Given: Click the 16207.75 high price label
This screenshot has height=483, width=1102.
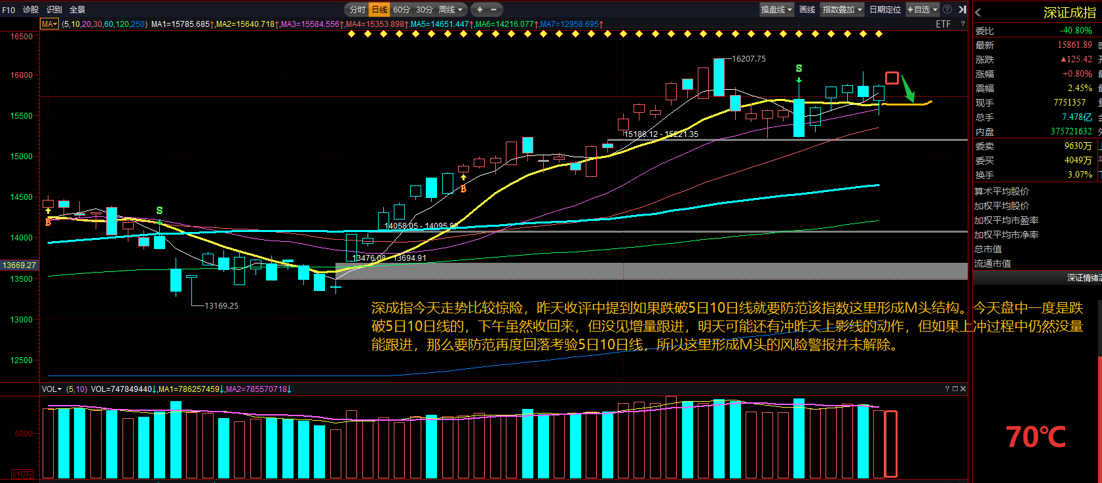Looking at the screenshot, I should pyautogui.click(x=749, y=58).
